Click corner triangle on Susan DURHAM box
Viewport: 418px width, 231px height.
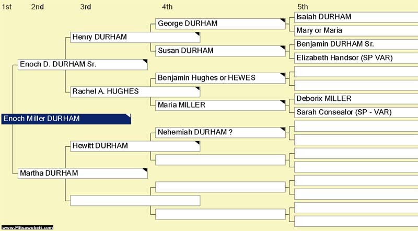(283, 48)
